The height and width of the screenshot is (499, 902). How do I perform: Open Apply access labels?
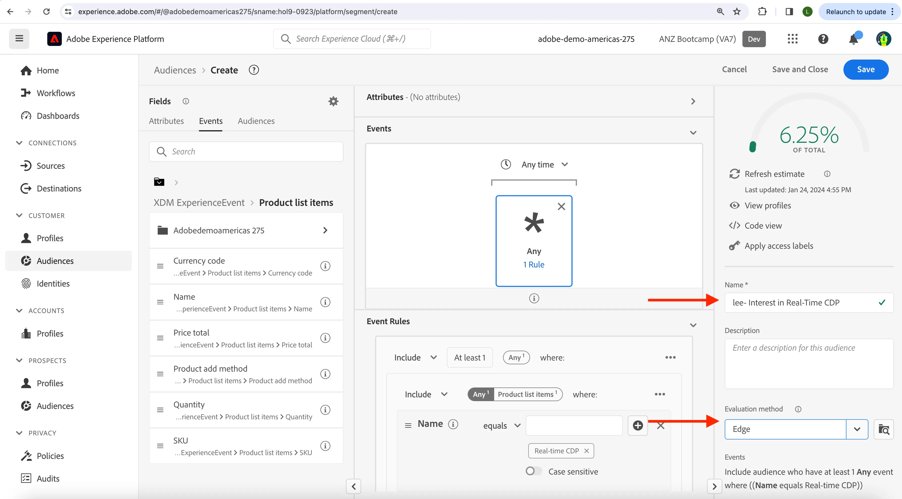click(771, 246)
